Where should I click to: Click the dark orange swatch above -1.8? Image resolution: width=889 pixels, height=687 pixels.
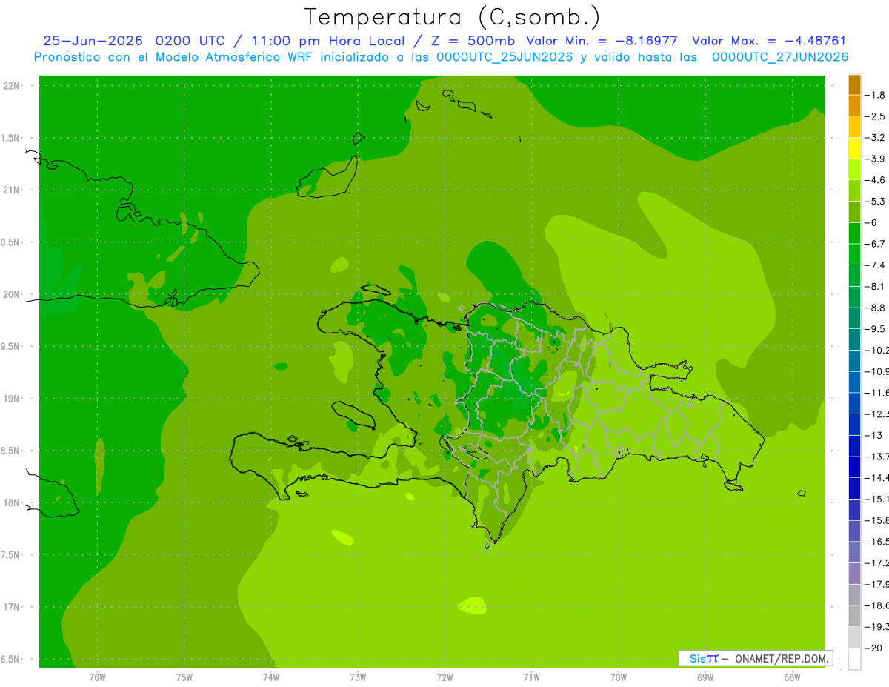(854, 84)
